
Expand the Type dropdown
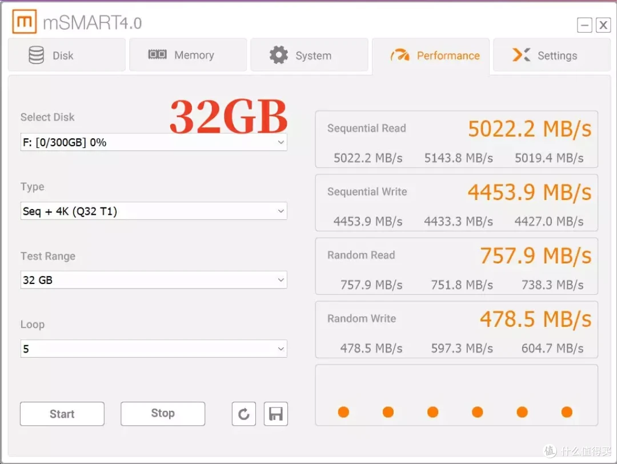pyautogui.click(x=154, y=211)
